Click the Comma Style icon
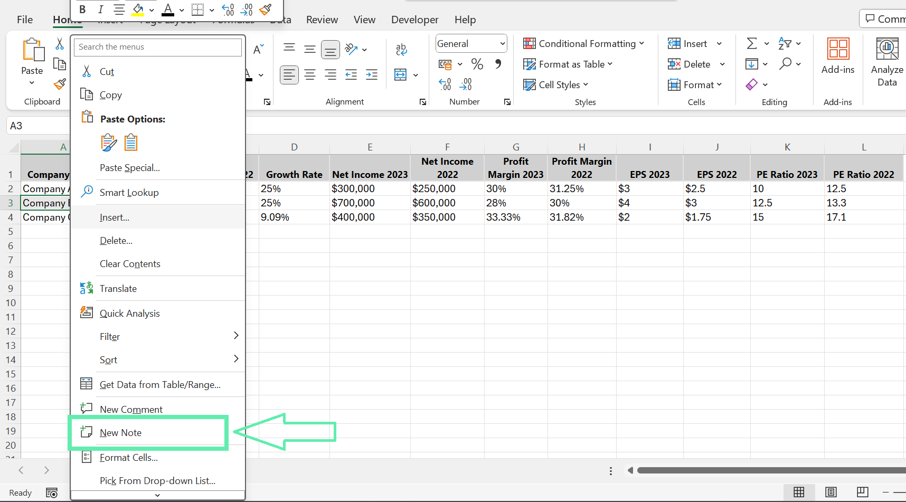906x502 pixels. tap(498, 64)
